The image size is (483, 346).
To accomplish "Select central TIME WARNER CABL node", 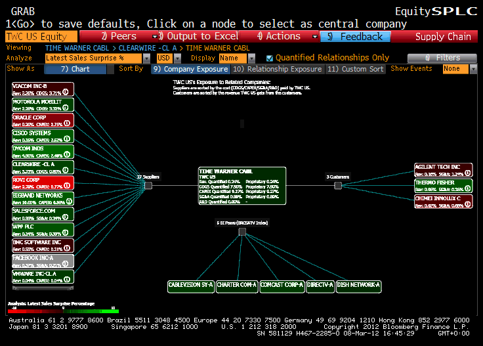I will 242,186.
